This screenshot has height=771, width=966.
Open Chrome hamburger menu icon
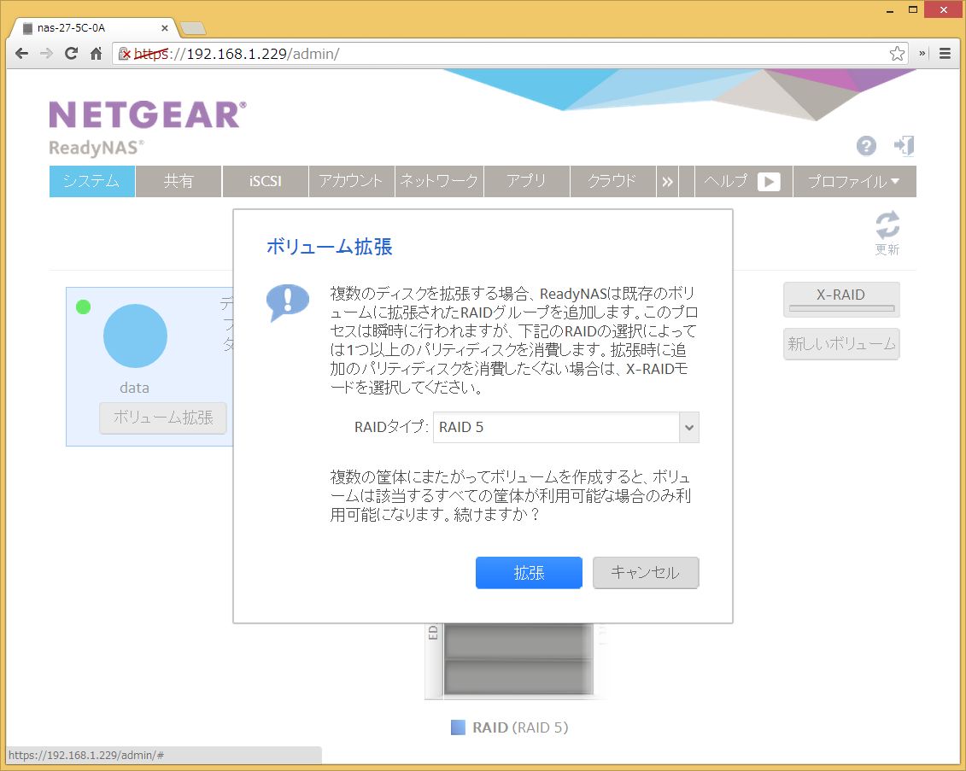(946, 54)
